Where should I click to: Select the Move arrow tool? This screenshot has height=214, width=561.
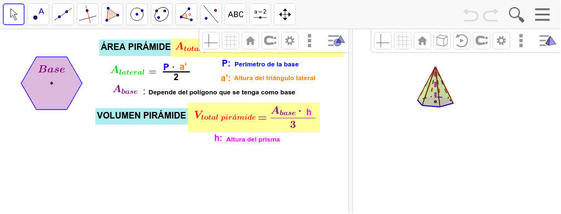[14, 14]
